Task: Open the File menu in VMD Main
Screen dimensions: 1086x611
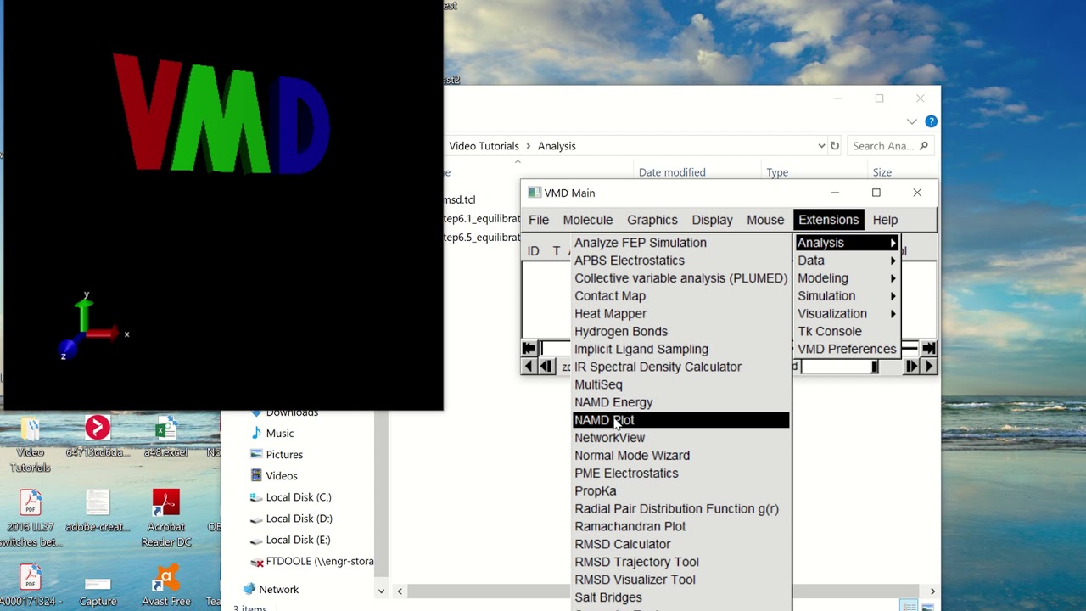Action: click(x=539, y=220)
